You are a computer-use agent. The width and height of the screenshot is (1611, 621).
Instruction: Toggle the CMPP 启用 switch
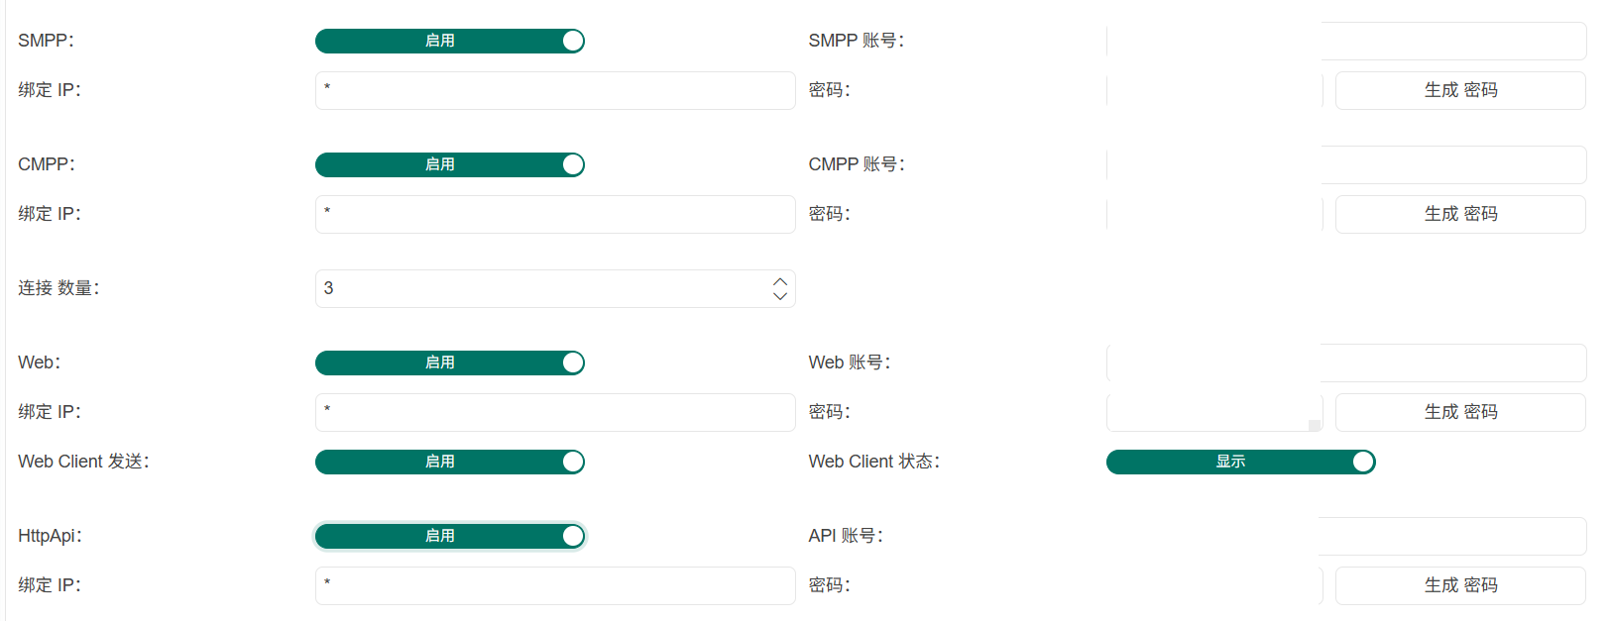coord(449,164)
